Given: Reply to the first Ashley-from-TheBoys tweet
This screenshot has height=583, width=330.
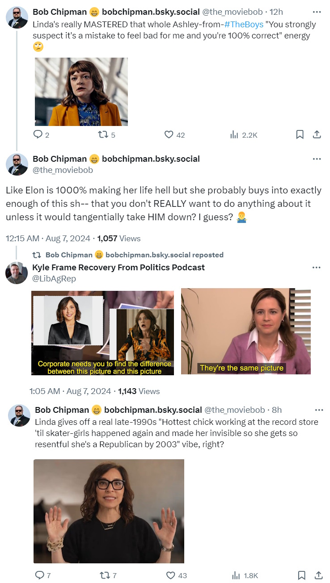Looking at the screenshot, I should (x=39, y=134).
